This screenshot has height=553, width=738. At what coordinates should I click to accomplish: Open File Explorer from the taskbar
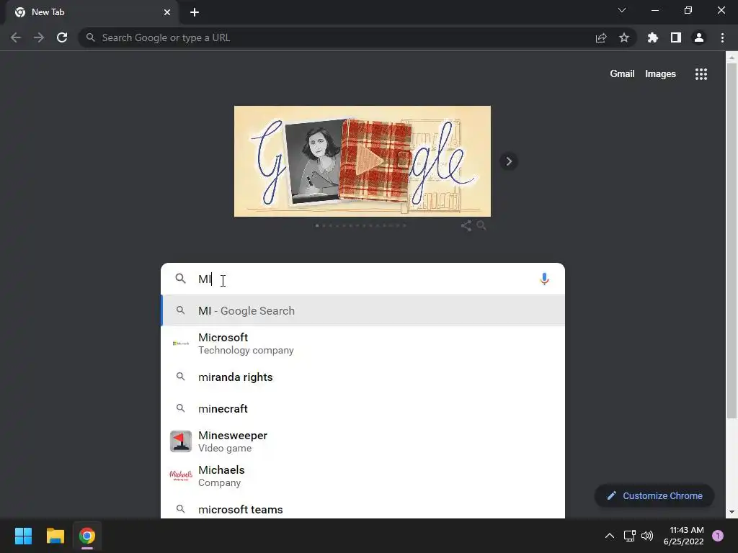[x=55, y=536]
